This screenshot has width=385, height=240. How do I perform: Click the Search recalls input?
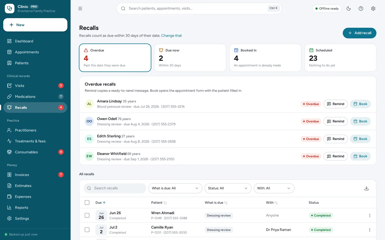click(x=115, y=188)
